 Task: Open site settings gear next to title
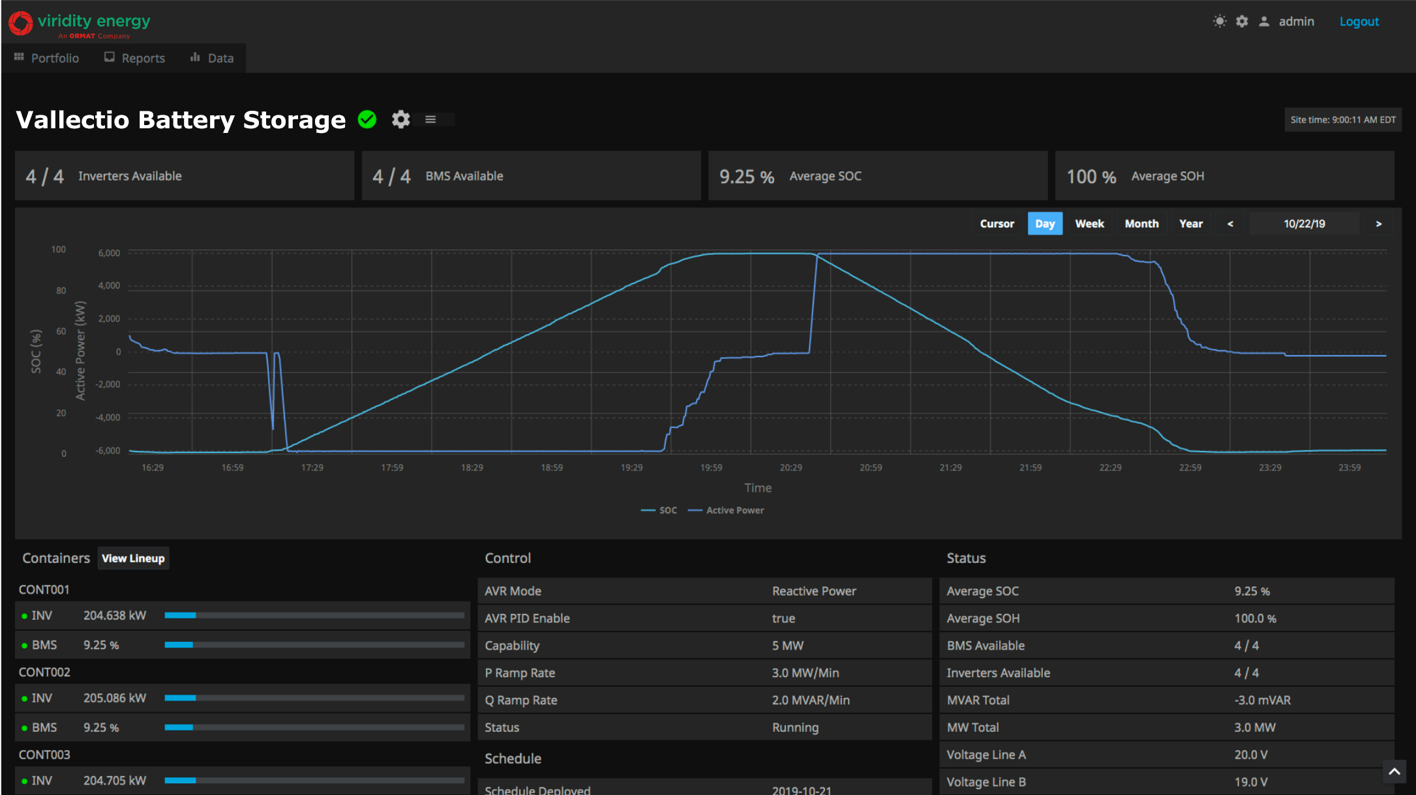[x=400, y=119]
